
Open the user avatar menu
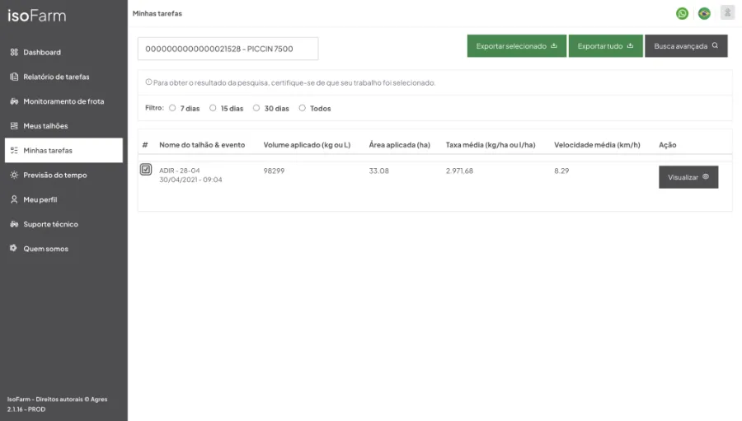[x=727, y=12]
